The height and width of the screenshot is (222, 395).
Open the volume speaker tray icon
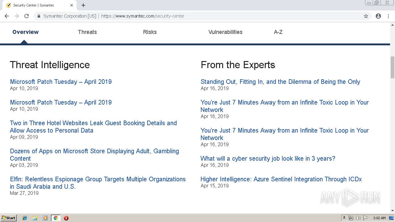[x=358, y=218]
